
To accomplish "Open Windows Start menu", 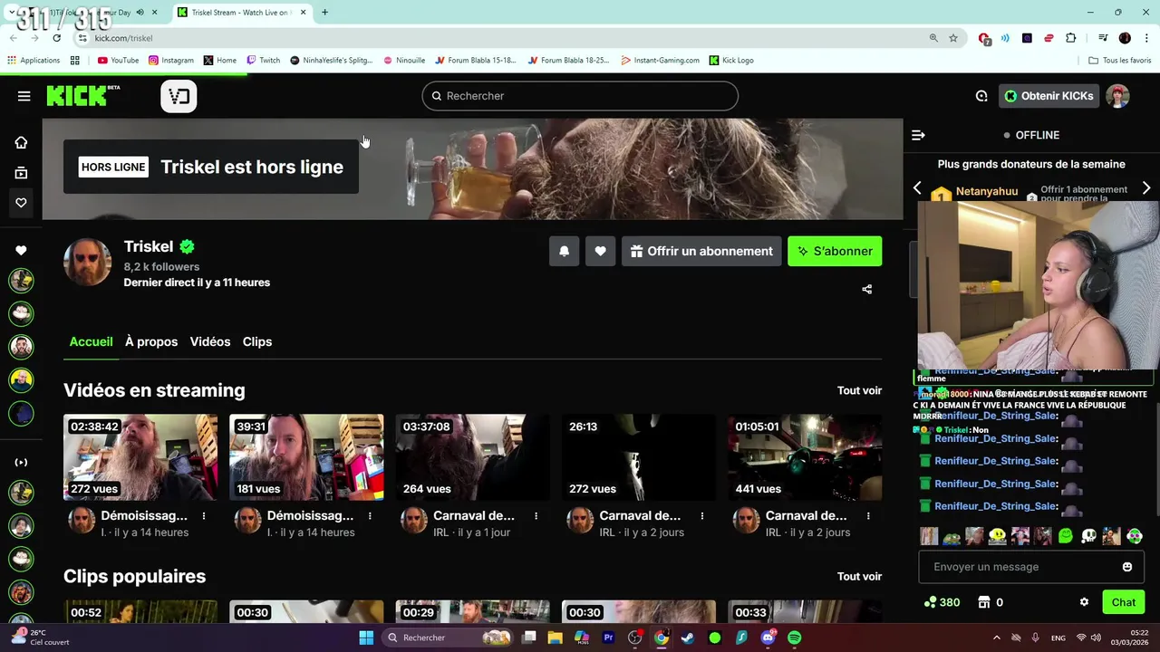I will [366, 638].
